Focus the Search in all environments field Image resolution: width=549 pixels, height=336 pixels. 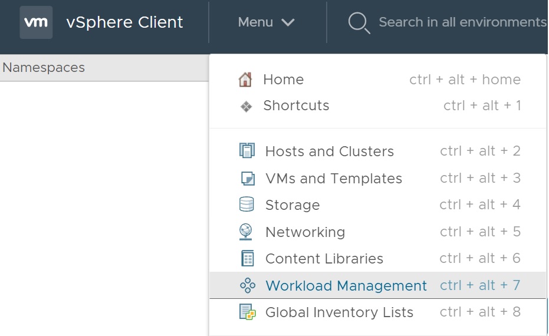coord(462,22)
